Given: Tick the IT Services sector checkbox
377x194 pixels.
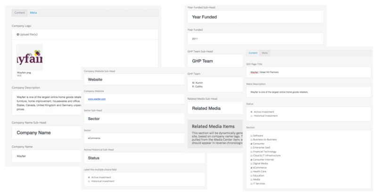Looking at the screenshot, I should click(252, 184).
